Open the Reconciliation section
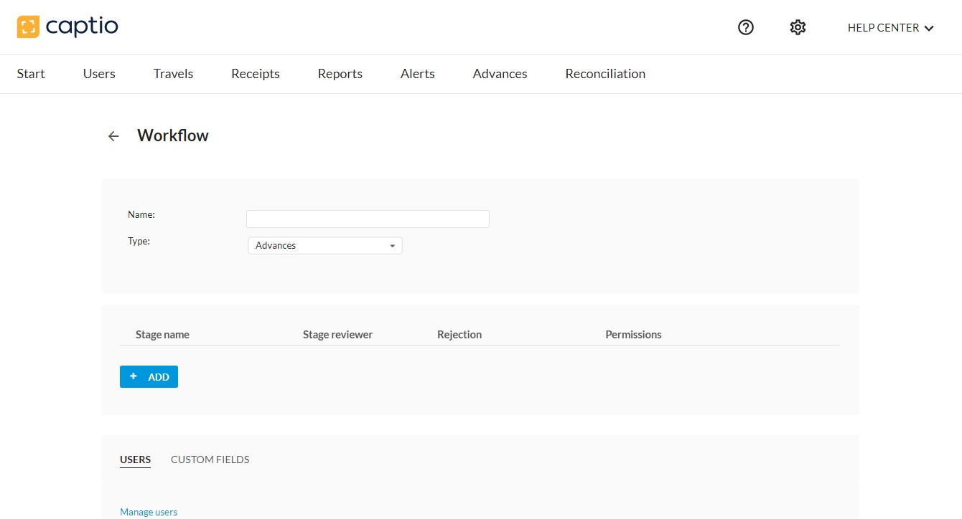 pyautogui.click(x=605, y=74)
